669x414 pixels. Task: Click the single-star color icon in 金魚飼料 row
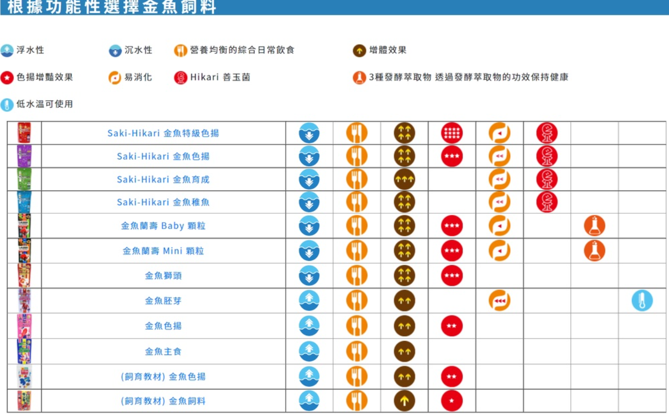click(x=452, y=401)
